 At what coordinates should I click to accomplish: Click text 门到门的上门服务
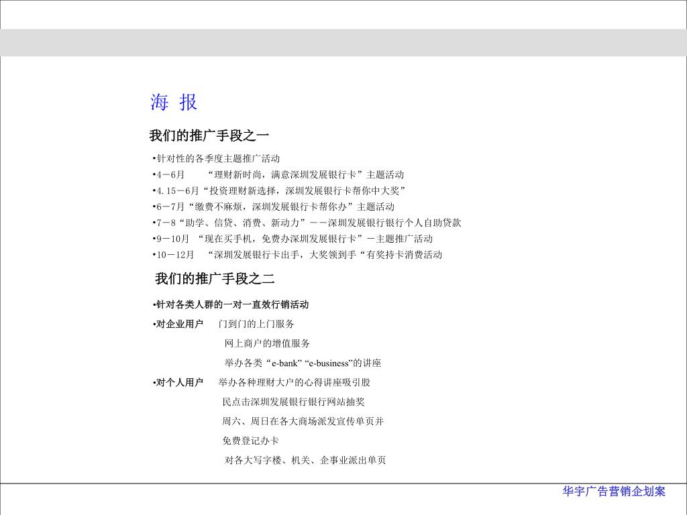256,324
